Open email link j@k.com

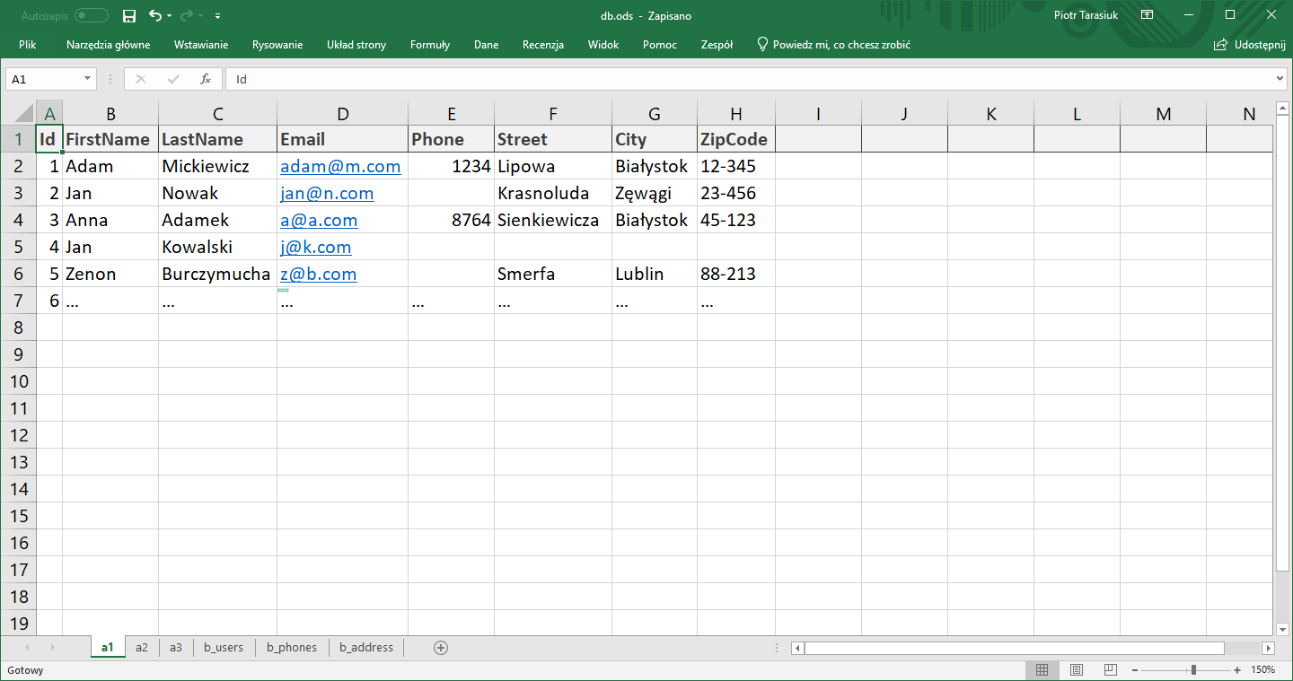(x=315, y=247)
